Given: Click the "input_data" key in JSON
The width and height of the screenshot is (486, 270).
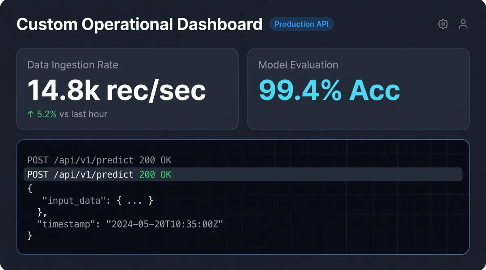Looking at the screenshot, I should pyautogui.click(x=74, y=200).
